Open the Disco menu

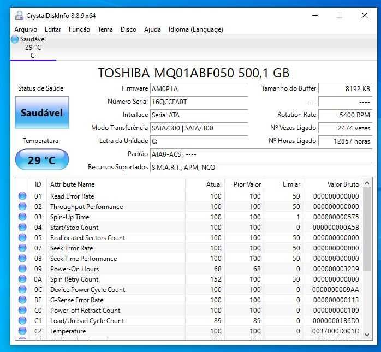128,29
